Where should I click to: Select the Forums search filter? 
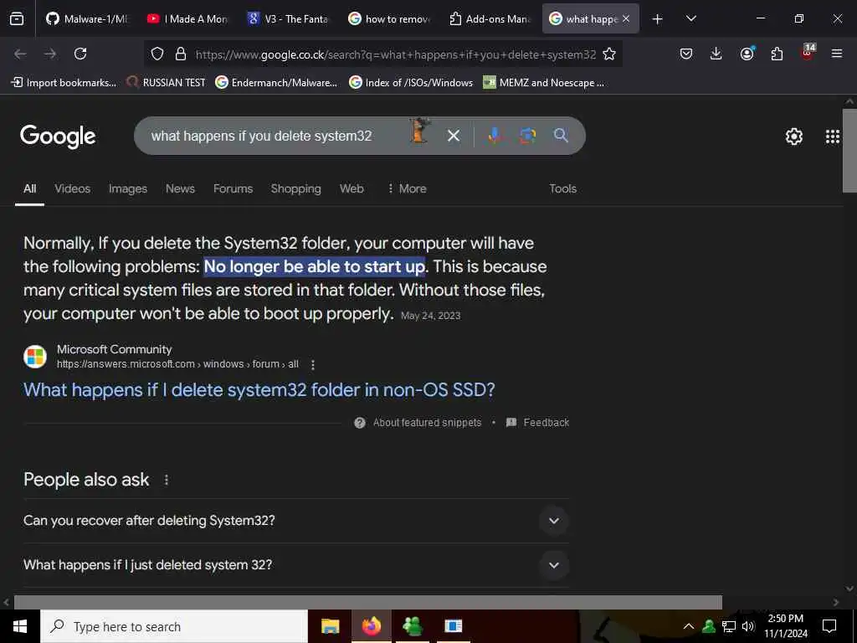pos(233,188)
